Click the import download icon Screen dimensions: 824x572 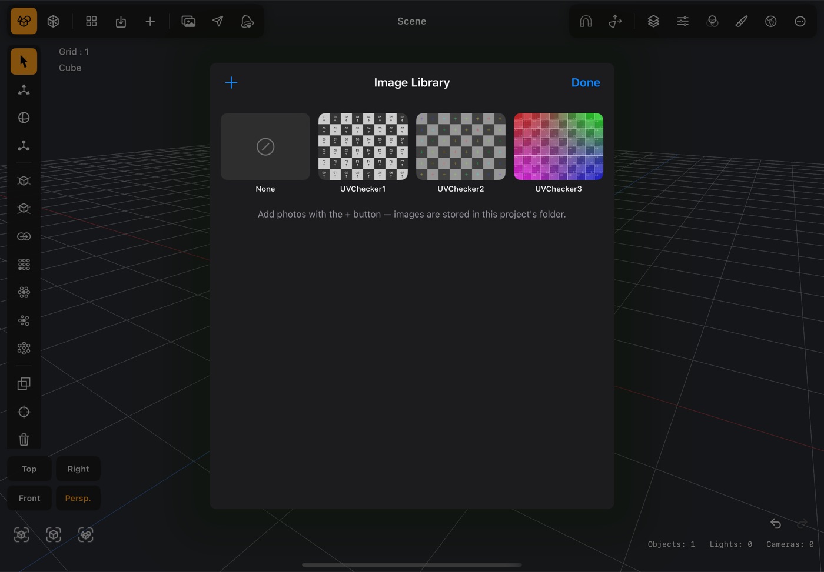[x=121, y=21]
